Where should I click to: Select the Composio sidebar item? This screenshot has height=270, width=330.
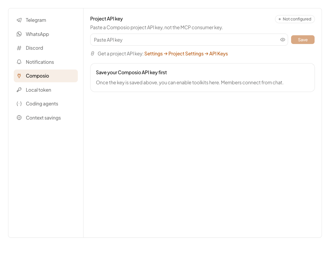[46, 76]
